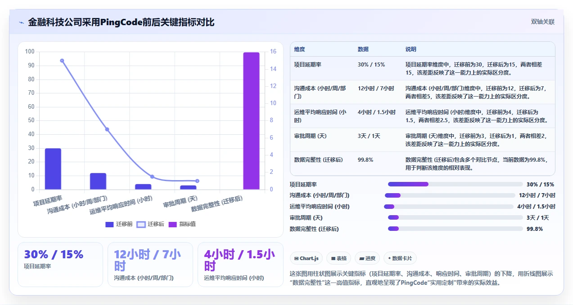Click table cell 12小时 / 7小时
The image size is (573, 305).
pyautogui.click(x=376, y=88)
